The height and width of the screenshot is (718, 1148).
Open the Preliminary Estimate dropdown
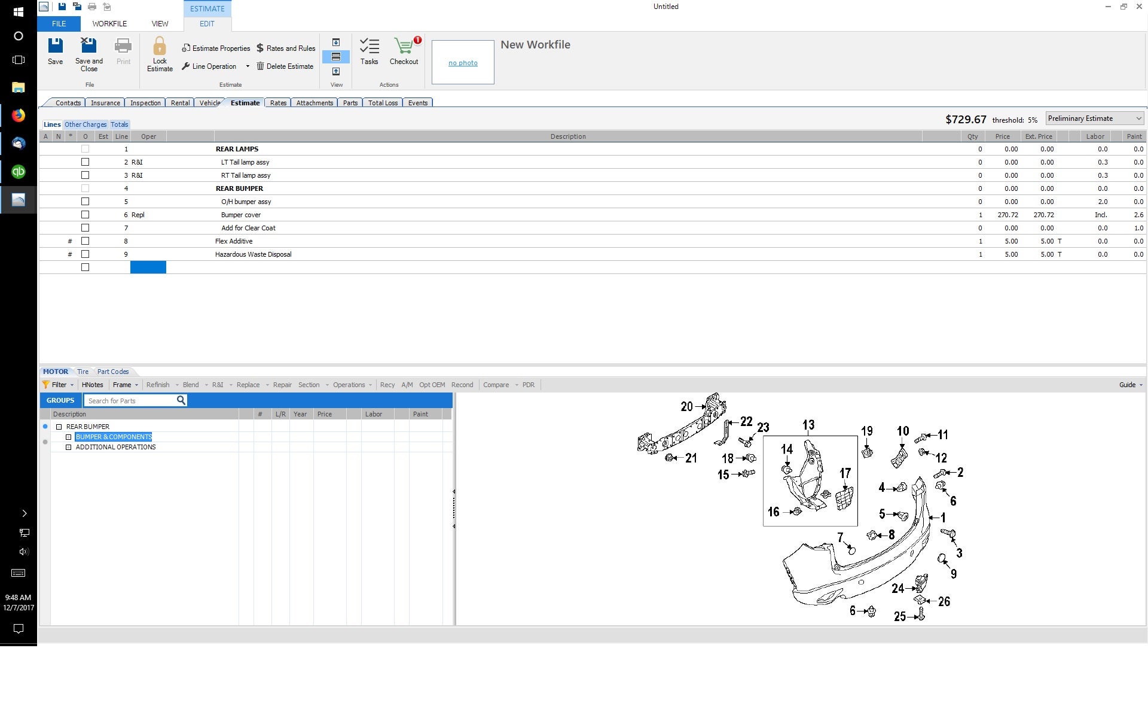1137,119
